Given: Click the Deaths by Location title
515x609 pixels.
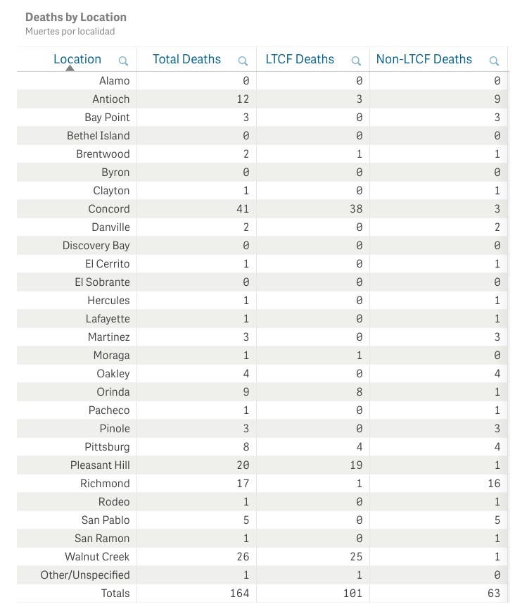Looking at the screenshot, I should click(76, 17).
